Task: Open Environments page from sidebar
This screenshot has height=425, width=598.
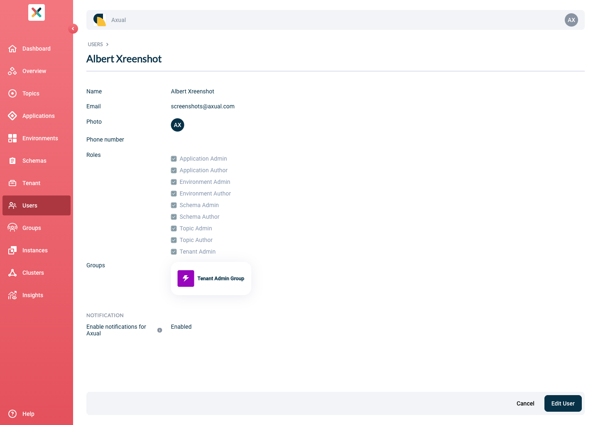Action: click(x=37, y=138)
